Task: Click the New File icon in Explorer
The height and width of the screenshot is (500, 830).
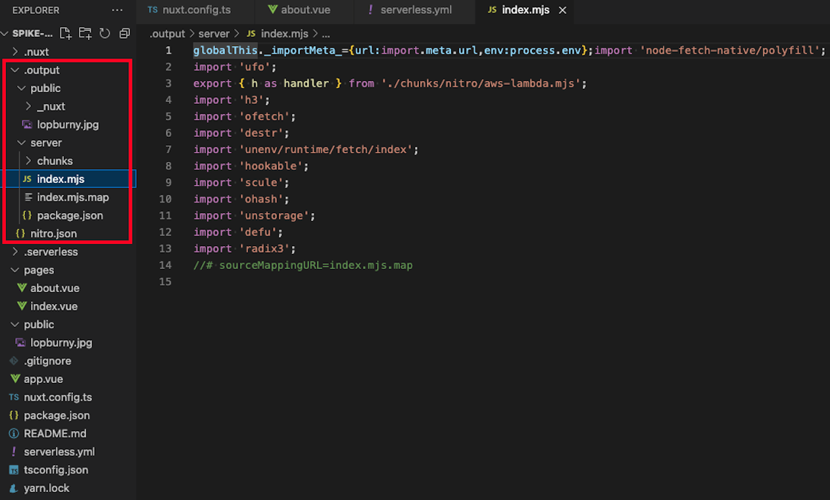Action: click(65, 32)
